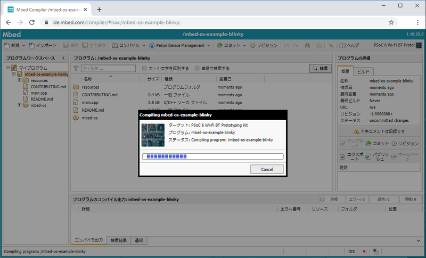Collapse the プログラムワークスペース panel chevron
Screen dimensions: 426x258
pyautogui.click(x=63, y=58)
